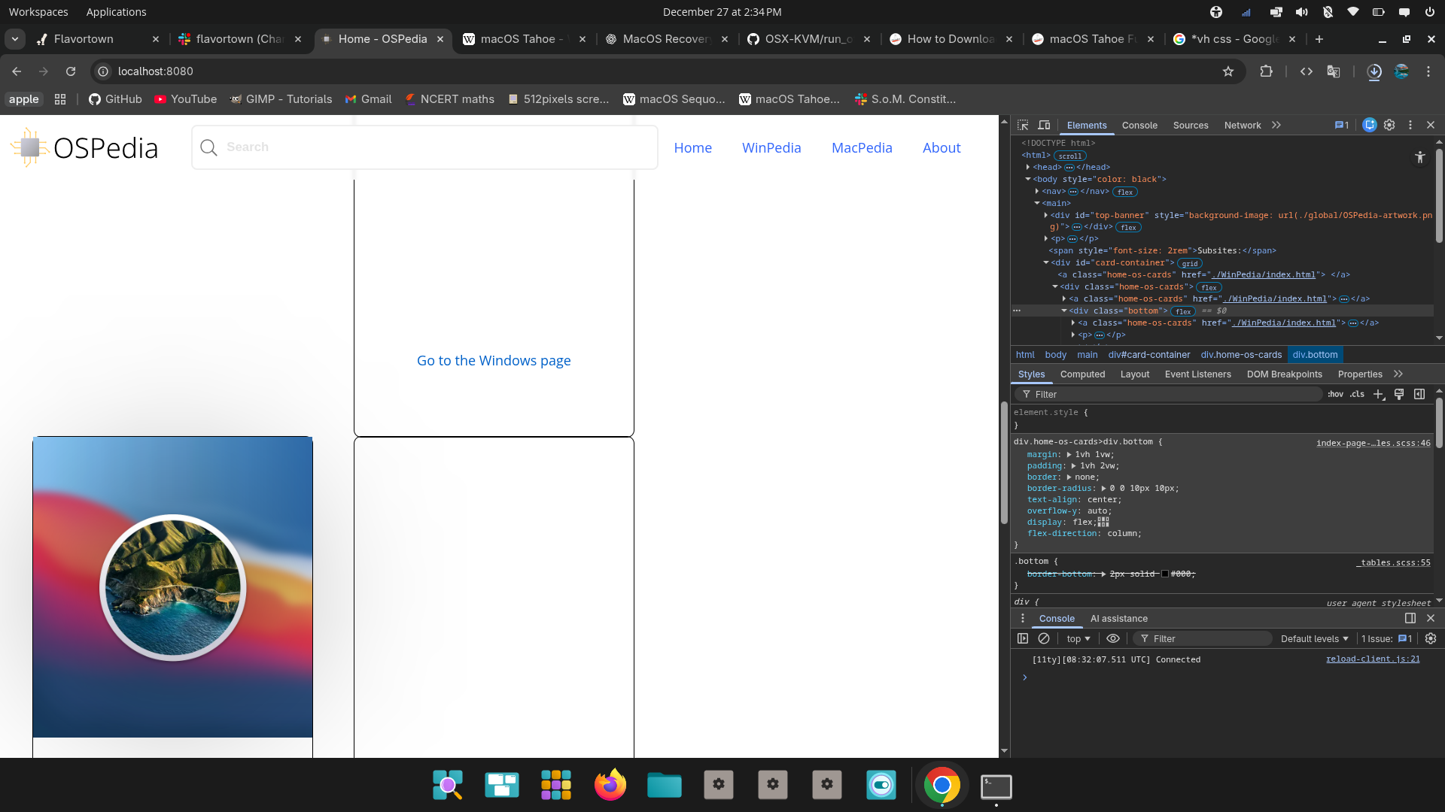Image resolution: width=1445 pixels, height=812 pixels.
Task: Click the new style rule plus icon
Action: point(1378,394)
